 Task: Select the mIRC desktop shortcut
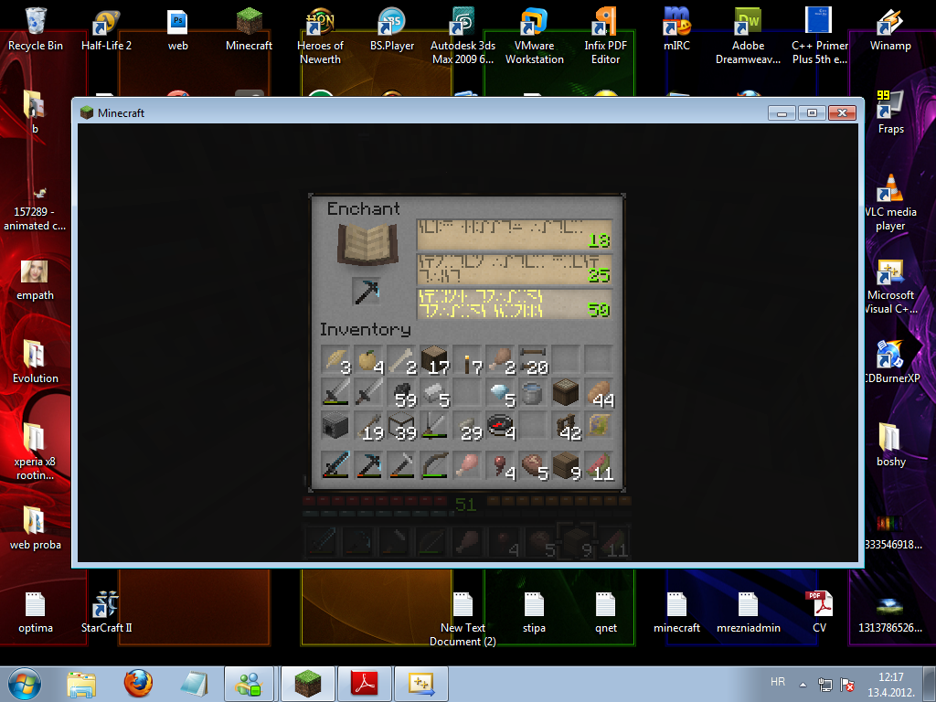pos(677,30)
